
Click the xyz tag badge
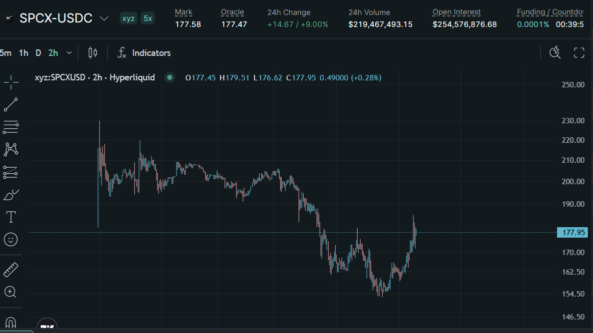tap(128, 18)
